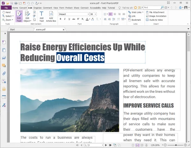Expand the Select tool dropdown

point(13,16)
